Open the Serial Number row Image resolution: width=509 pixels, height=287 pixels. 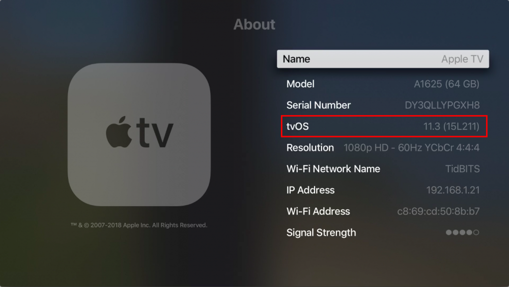pyautogui.click(x=383, y=105)
